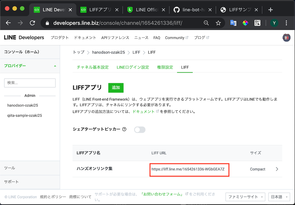
Task: Click the user account avatar in LINE Developers header
Action: [x=286, y=38]
